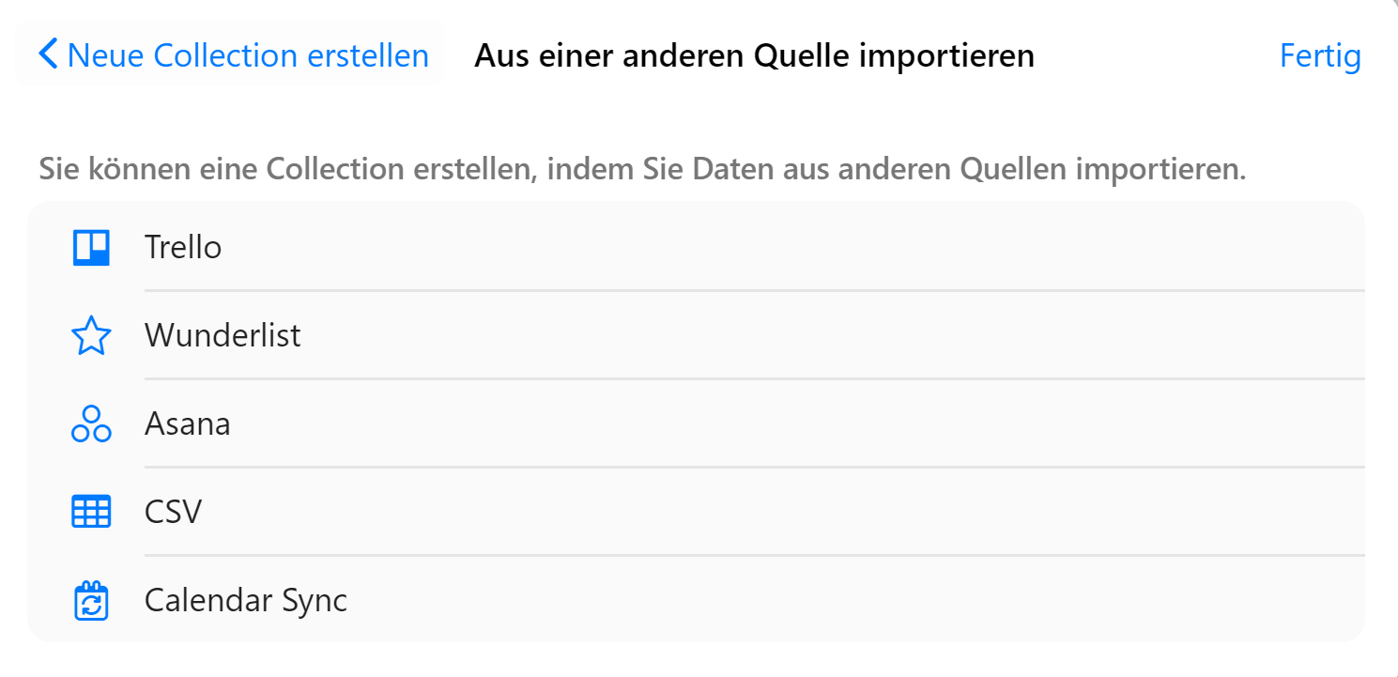This screenshot has height=677, width=1398.
Task: Click the Asana three-circles icon
Action: tap(91, 424)
